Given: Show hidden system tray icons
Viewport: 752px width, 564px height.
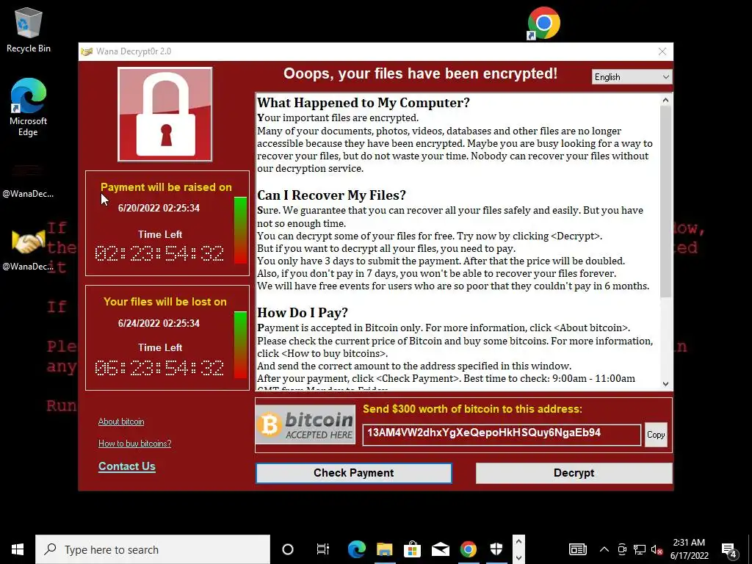Looking at the screenshot, I should (x=604, y=549).
